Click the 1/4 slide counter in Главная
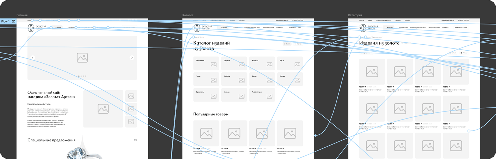The height and width of the screenshot is (159, 496). pyautogui.click(x=135, y=140)
